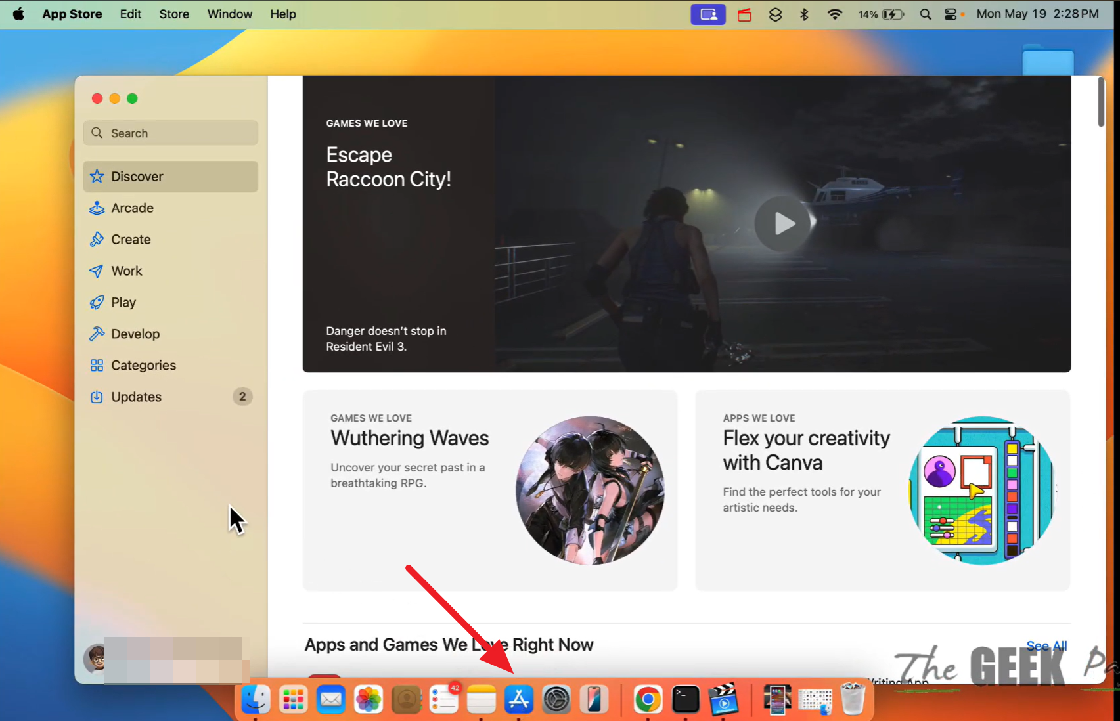Image resolution: width=1120 pixels, height=721 pixels.
Task: Open Launchpad from the Dock
Action: 293,700
